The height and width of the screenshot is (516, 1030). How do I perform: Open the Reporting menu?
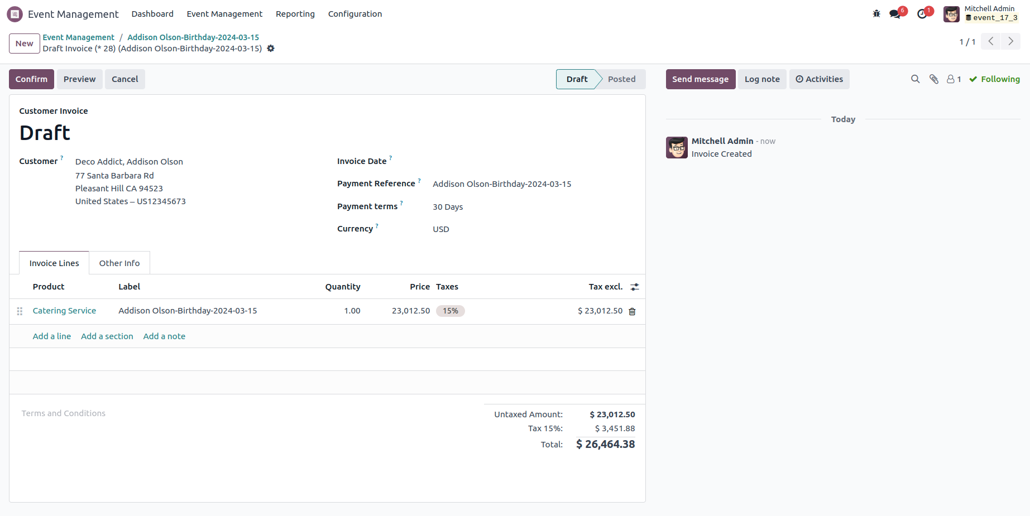click(295, 14)
